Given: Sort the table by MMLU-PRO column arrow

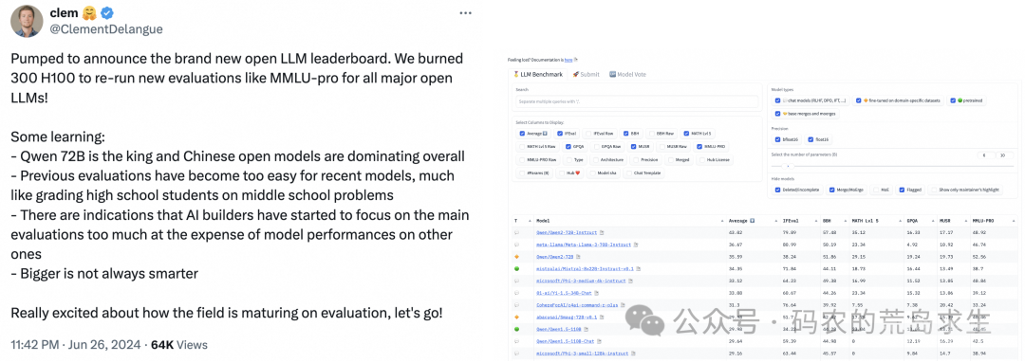Looking at the screenshot, I should [x=1012, y=221].
